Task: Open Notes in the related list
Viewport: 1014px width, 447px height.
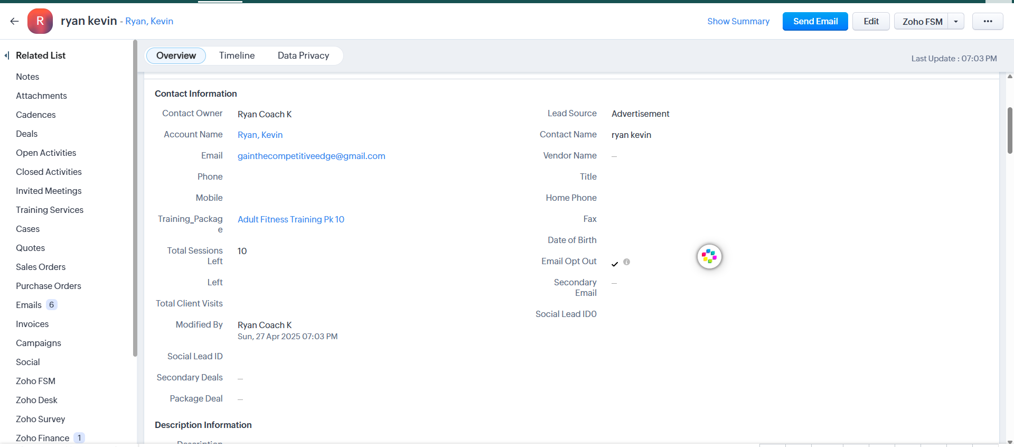Action: tap(27, 77)
